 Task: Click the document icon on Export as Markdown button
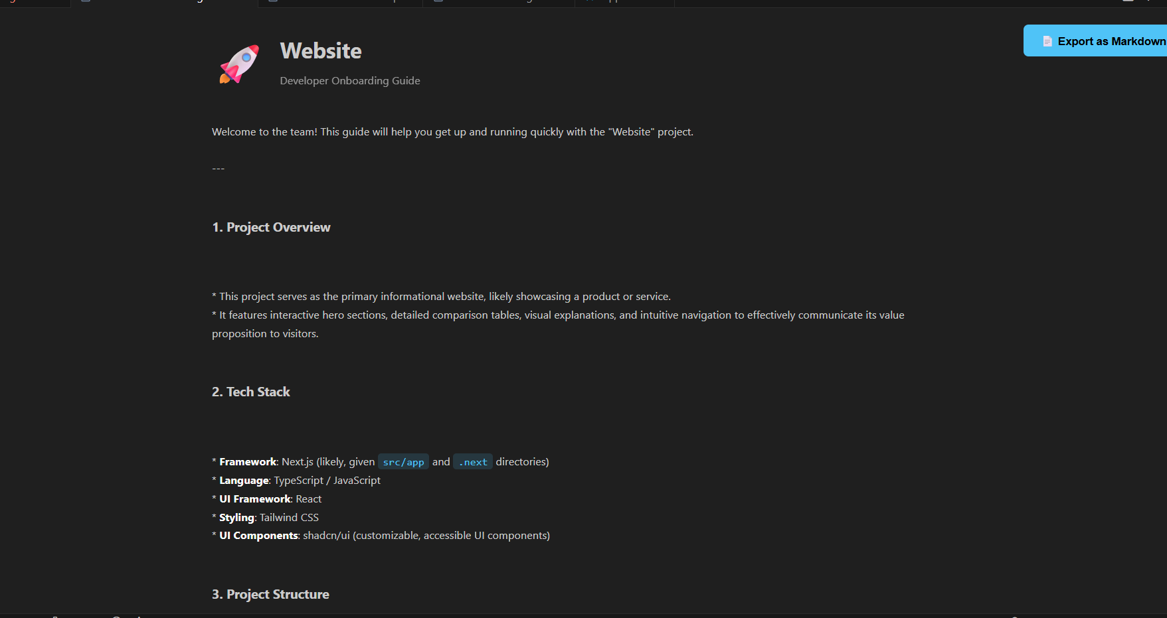pyautogui.click(x=1047, y=40)
